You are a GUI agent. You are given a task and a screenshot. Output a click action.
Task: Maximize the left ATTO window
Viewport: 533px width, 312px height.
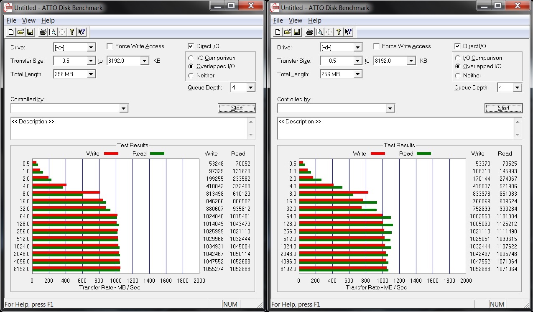[x=230, y=5]
